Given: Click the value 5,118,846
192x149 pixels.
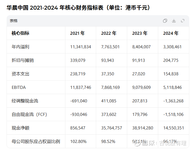Looking at the screenshot, I should [x=172, y=87].
